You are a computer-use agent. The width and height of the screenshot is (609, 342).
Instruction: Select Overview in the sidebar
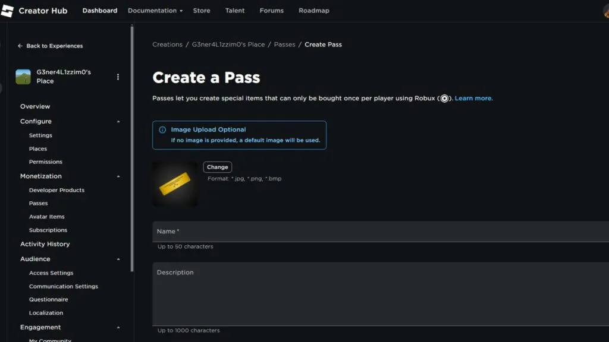click(x=35, y=106)
